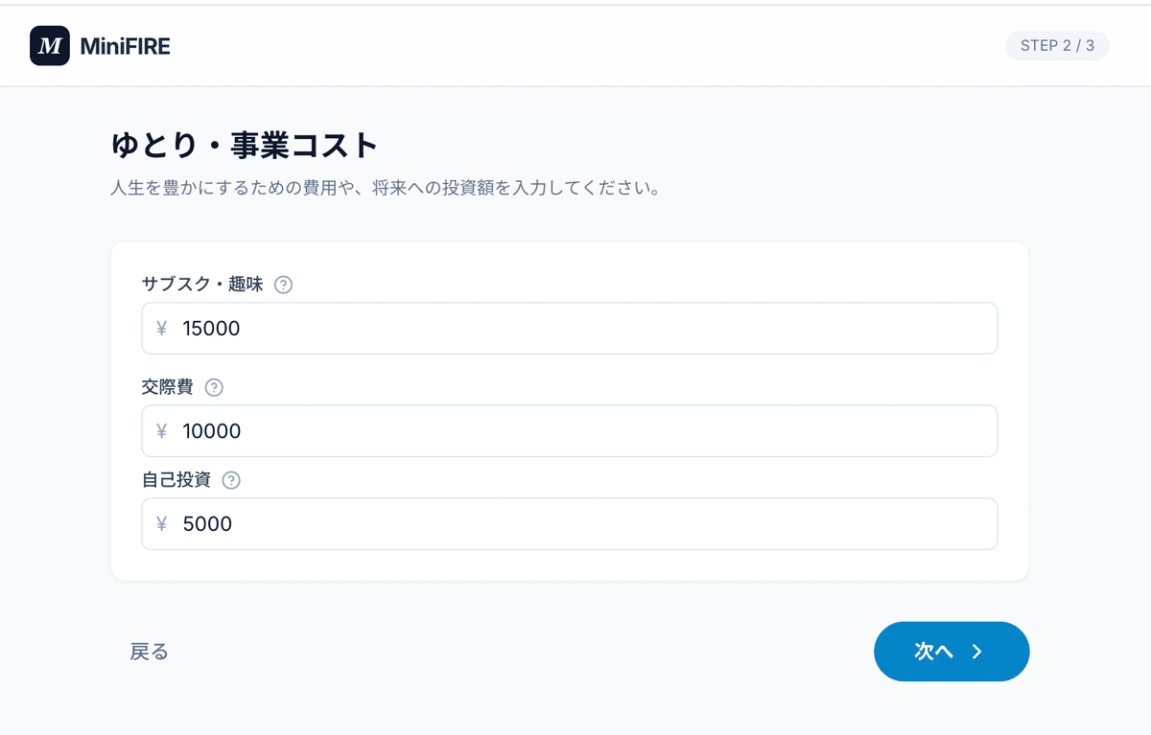This screenshot has height=735, width=1151.
Task: Click the ¥ symbol in the 交際費 field
Action: click(161, 431)
